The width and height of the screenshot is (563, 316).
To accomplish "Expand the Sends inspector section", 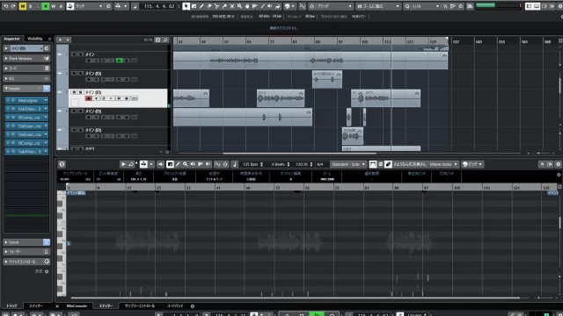I will (x=26, y=242).
